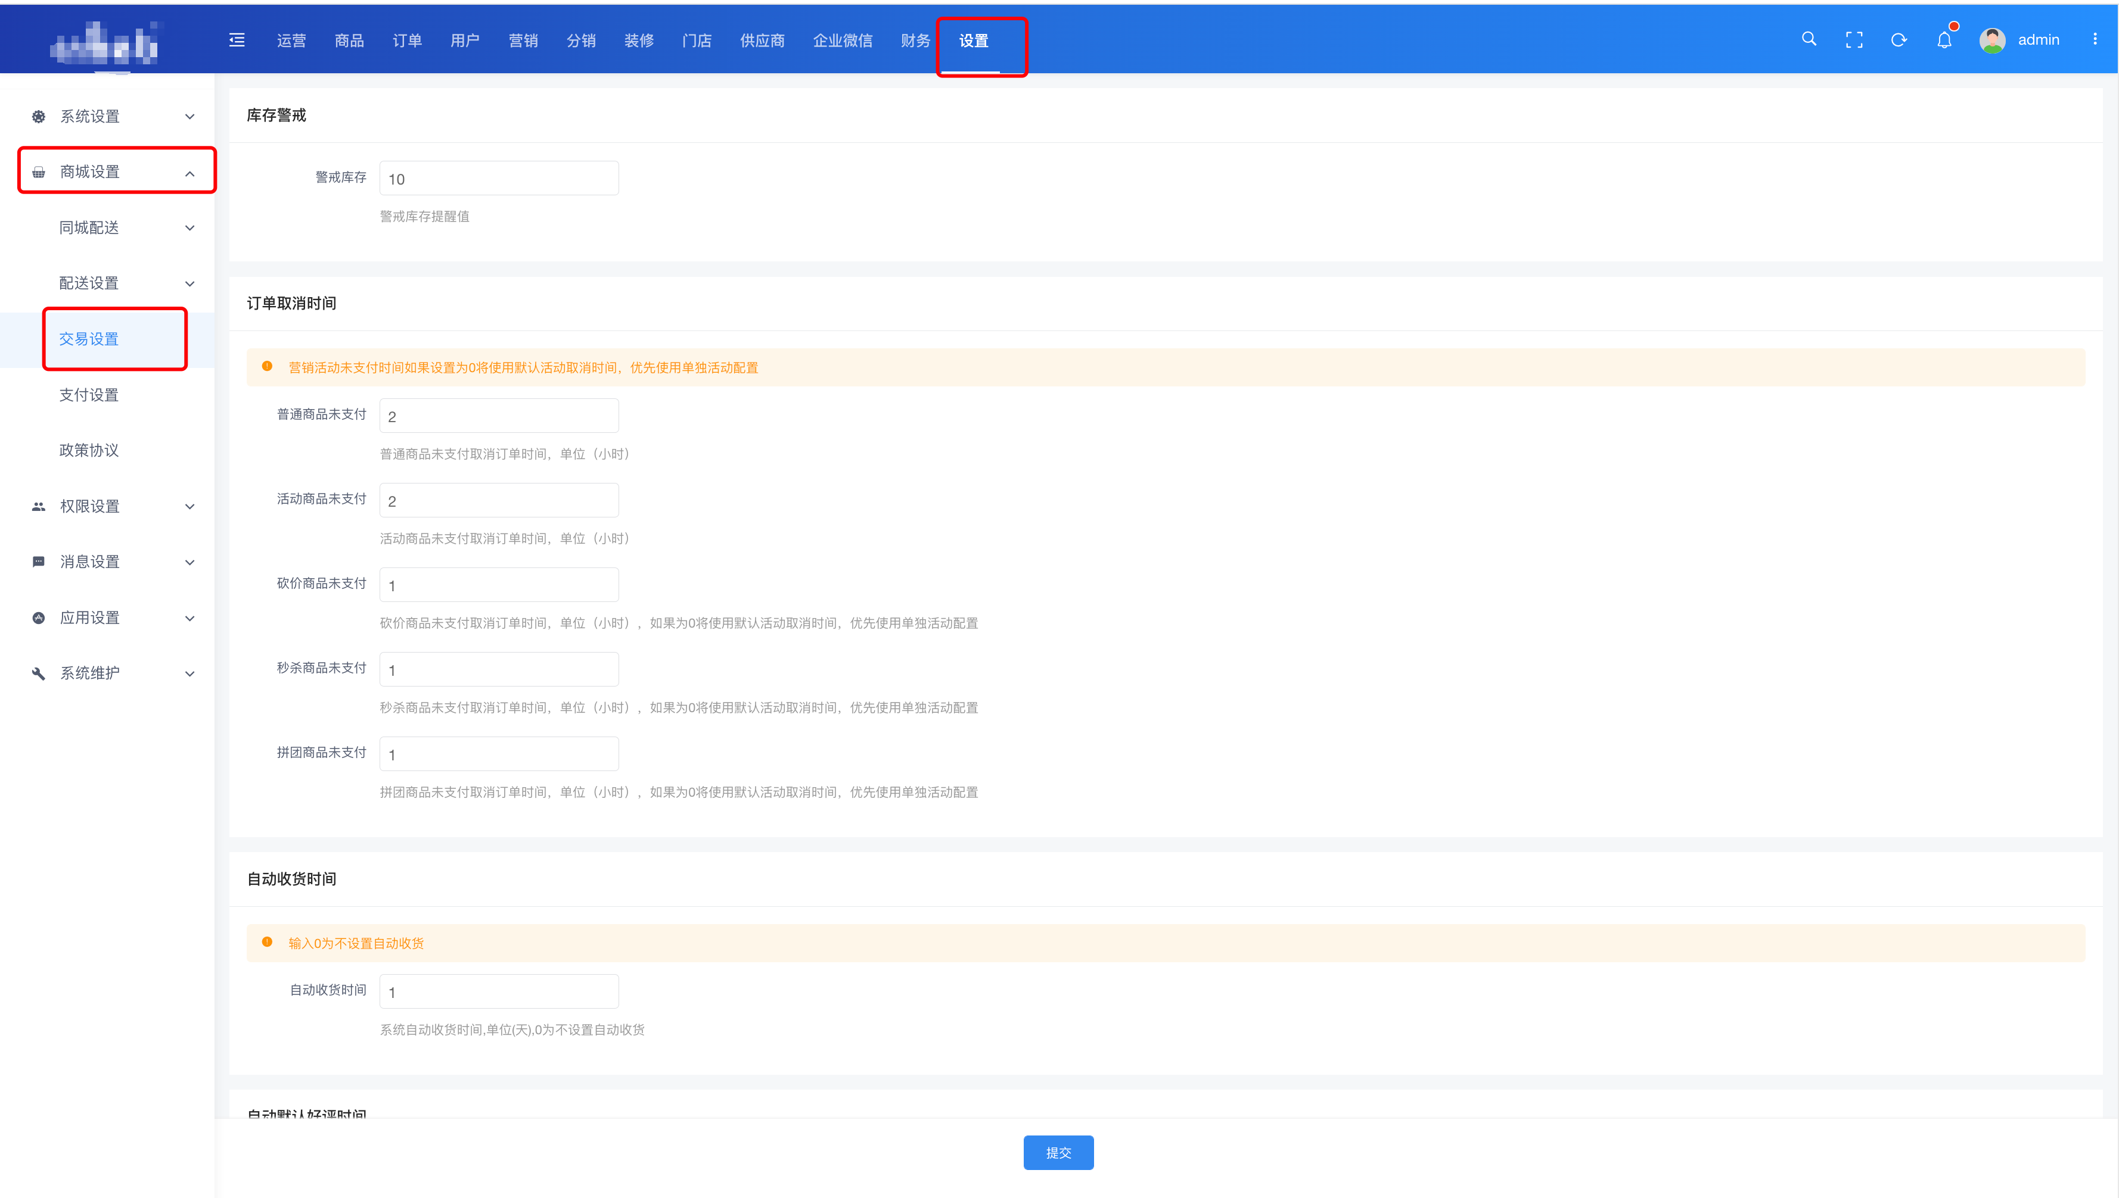The width and height of the screenshot is (2119, 1198).
Task: Toggle fullscreen mode icon
Action: point(1854,39)
